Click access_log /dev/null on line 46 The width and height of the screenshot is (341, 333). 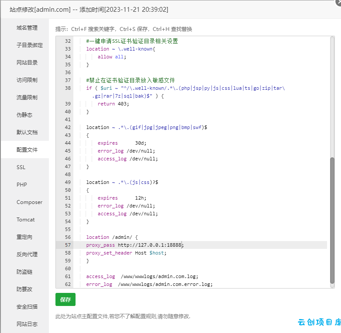point(127,159)
